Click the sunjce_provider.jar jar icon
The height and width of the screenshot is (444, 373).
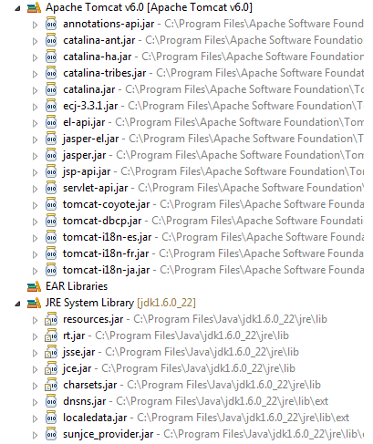point(51,434)
